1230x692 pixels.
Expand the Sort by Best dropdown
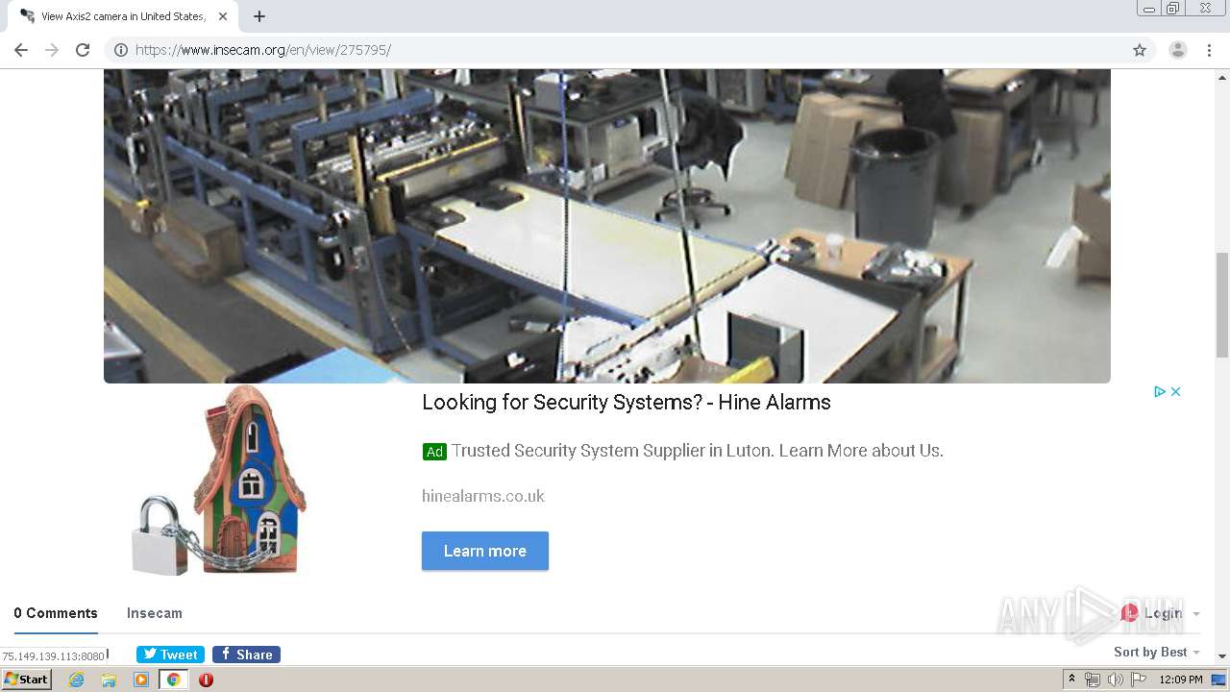tap(1157, 652)
